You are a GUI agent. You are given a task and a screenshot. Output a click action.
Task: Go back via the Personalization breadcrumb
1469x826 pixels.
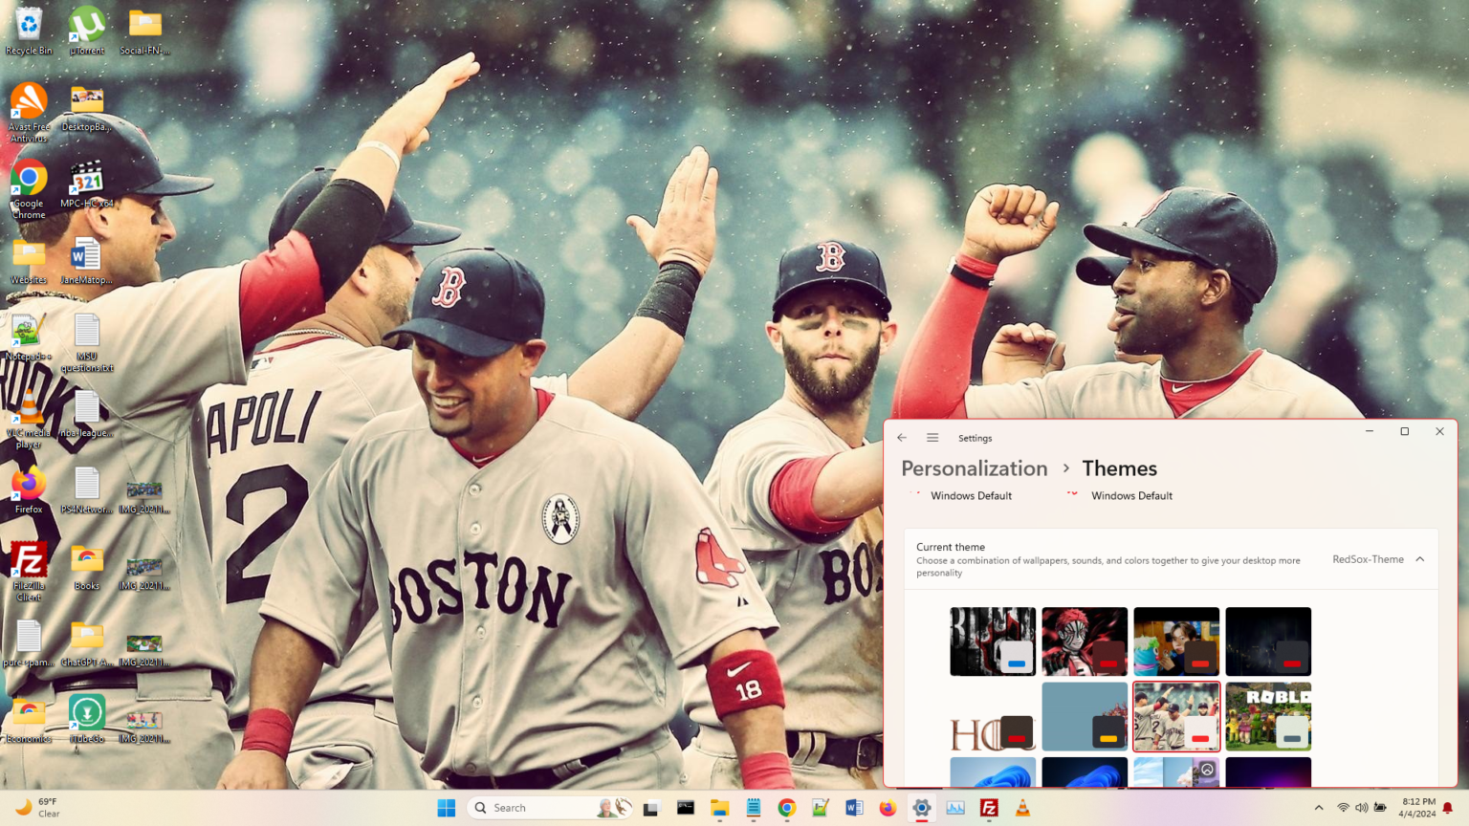(974, 468)
